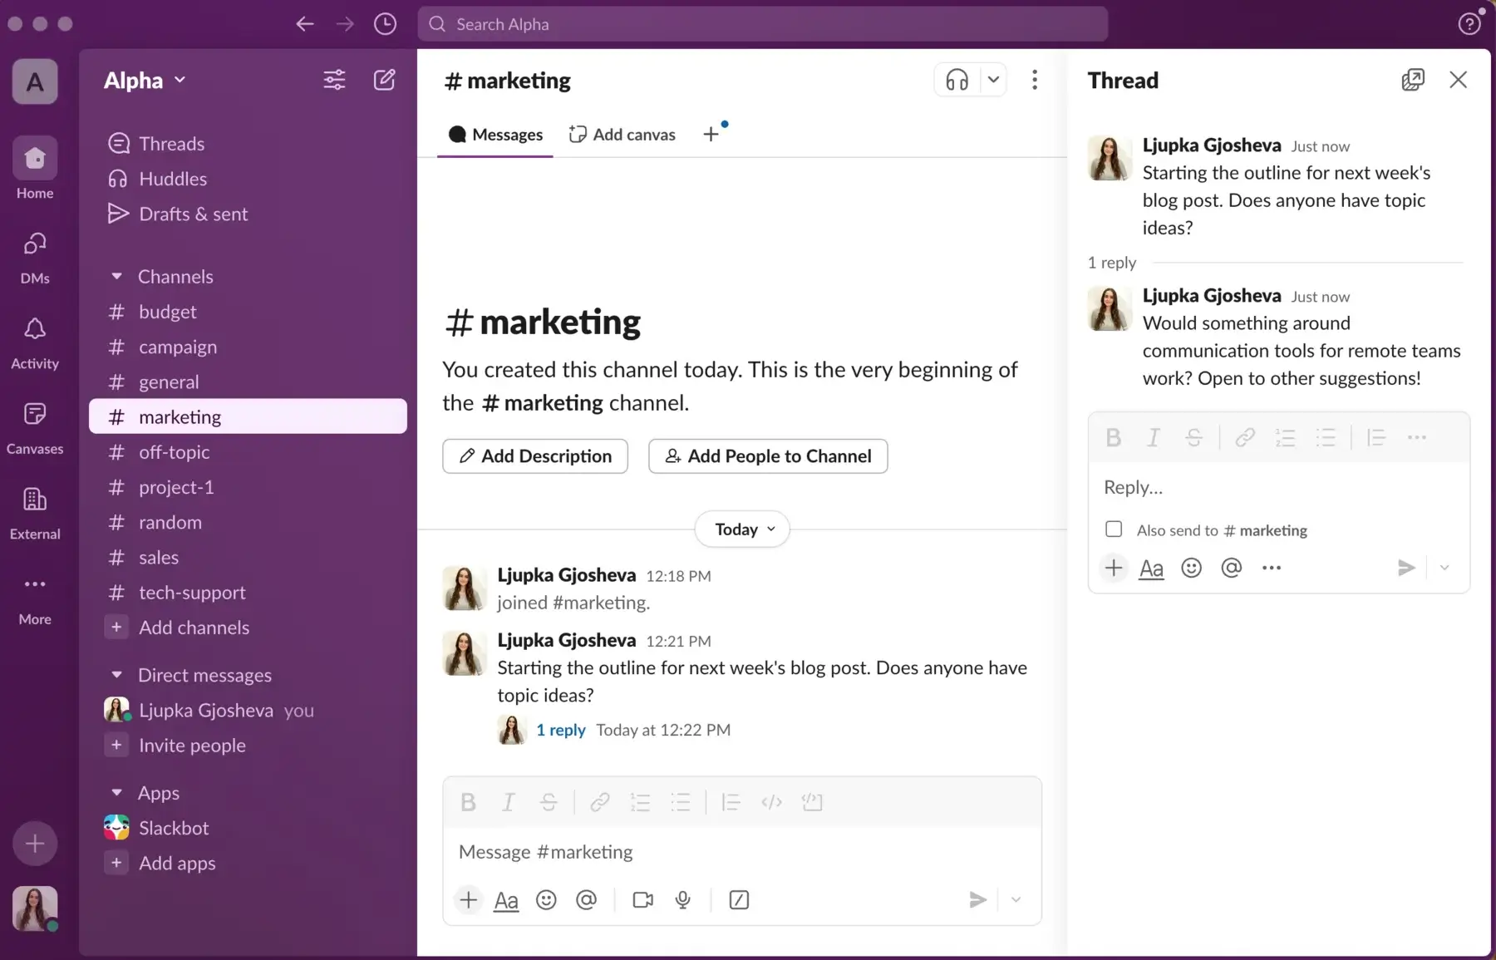Record video clip in main composer
The height and width of the screenshot is (960, 1496).
coord(642,899)
